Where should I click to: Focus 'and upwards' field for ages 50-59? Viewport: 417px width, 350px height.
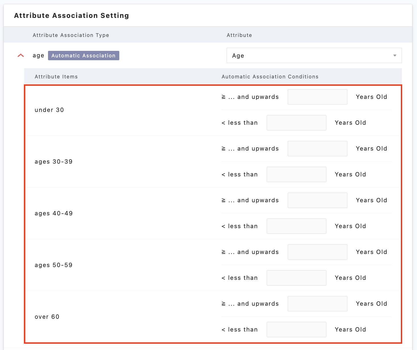coord(317,252)
